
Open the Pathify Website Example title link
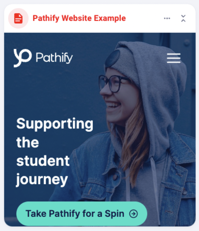(79, 18)
